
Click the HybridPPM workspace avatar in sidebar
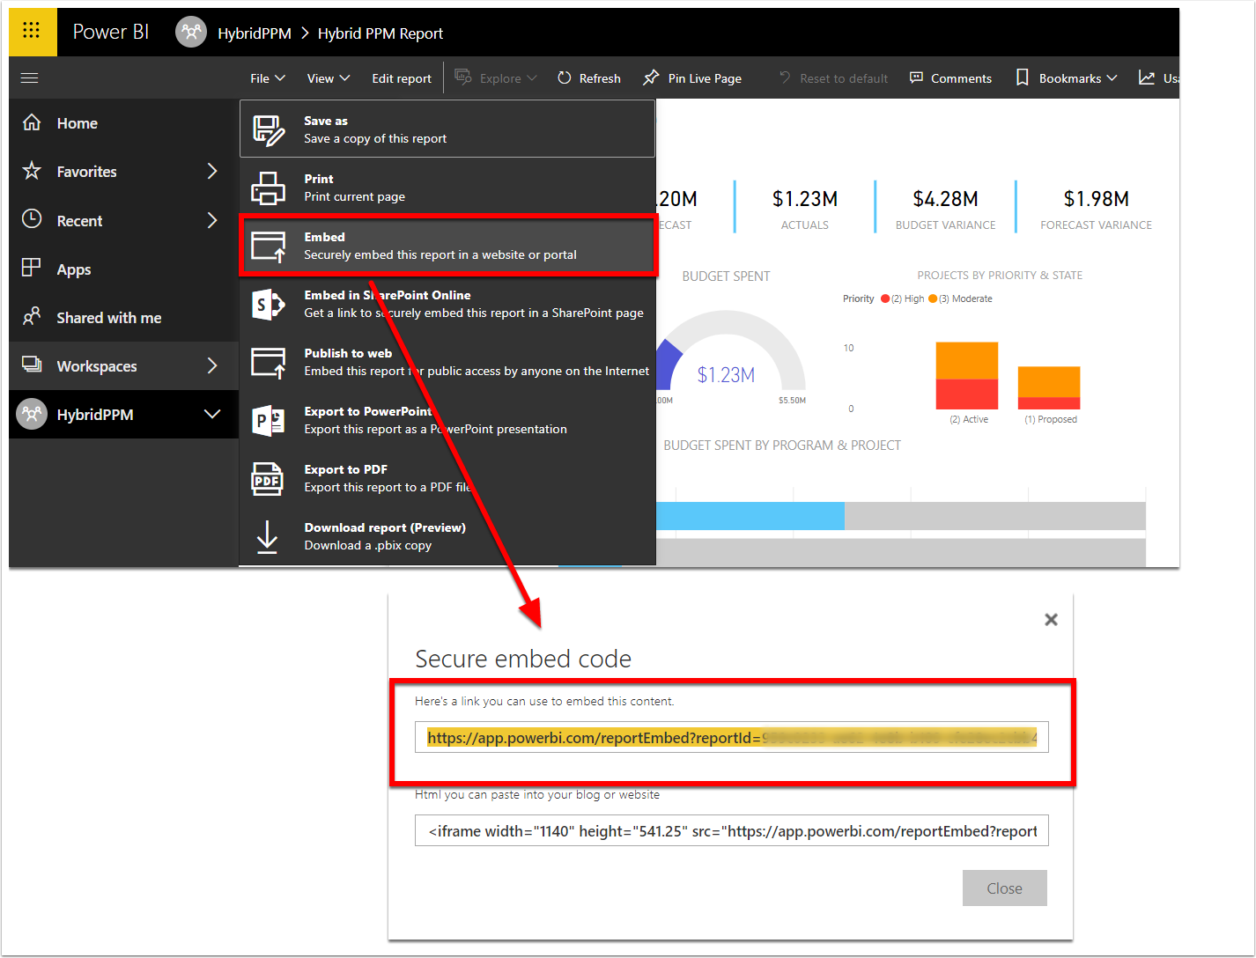click(x=33, y=414)
